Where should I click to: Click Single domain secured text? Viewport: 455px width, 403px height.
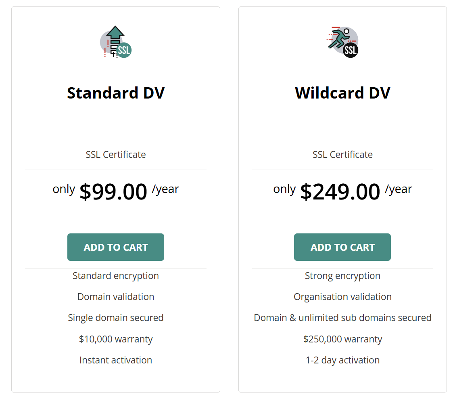tap(116, 318)
